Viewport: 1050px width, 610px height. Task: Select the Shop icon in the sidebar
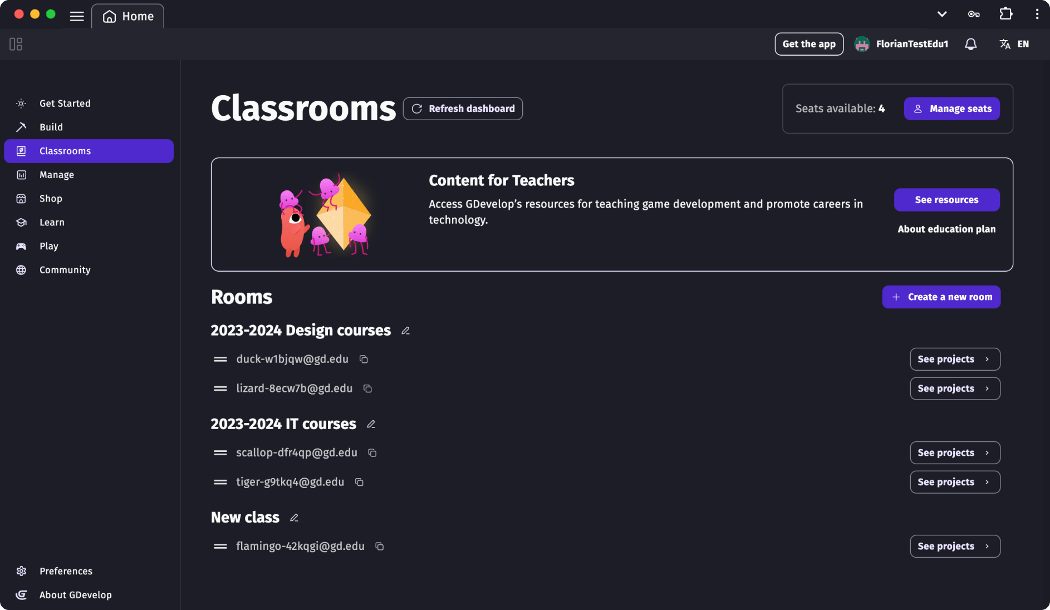tap(21, 198)
